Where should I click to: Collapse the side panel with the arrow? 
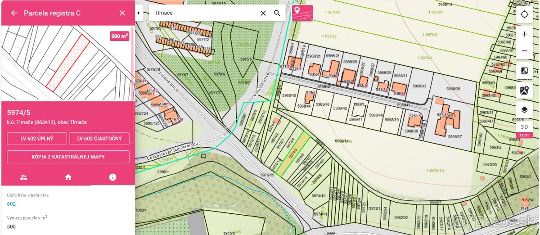tap(139, 13)
